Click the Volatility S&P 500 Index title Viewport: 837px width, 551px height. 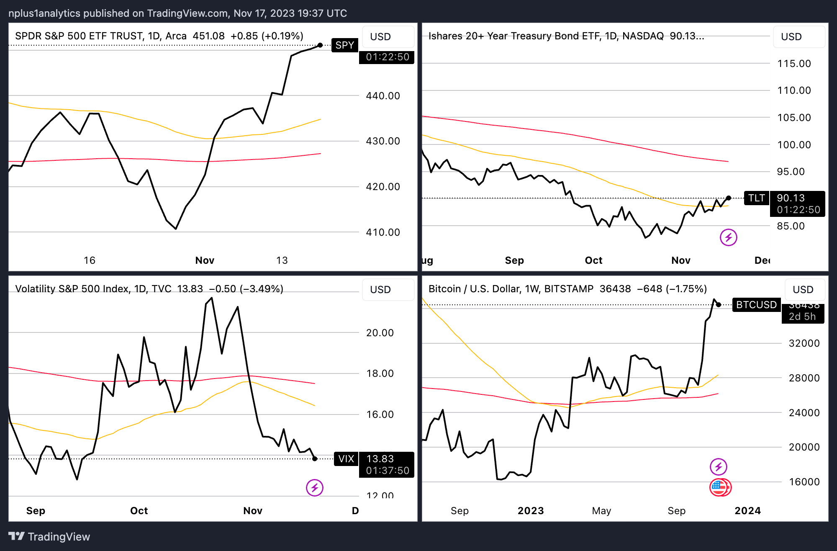[72, 289]
